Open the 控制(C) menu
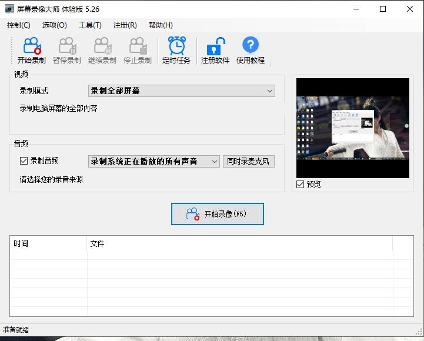The image size is (424, 341). 19,25
